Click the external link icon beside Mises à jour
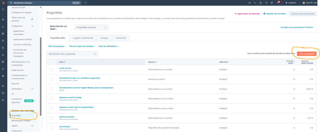This screenshot has width=320, height=132. pyautogui.click(x=32, y=19)
